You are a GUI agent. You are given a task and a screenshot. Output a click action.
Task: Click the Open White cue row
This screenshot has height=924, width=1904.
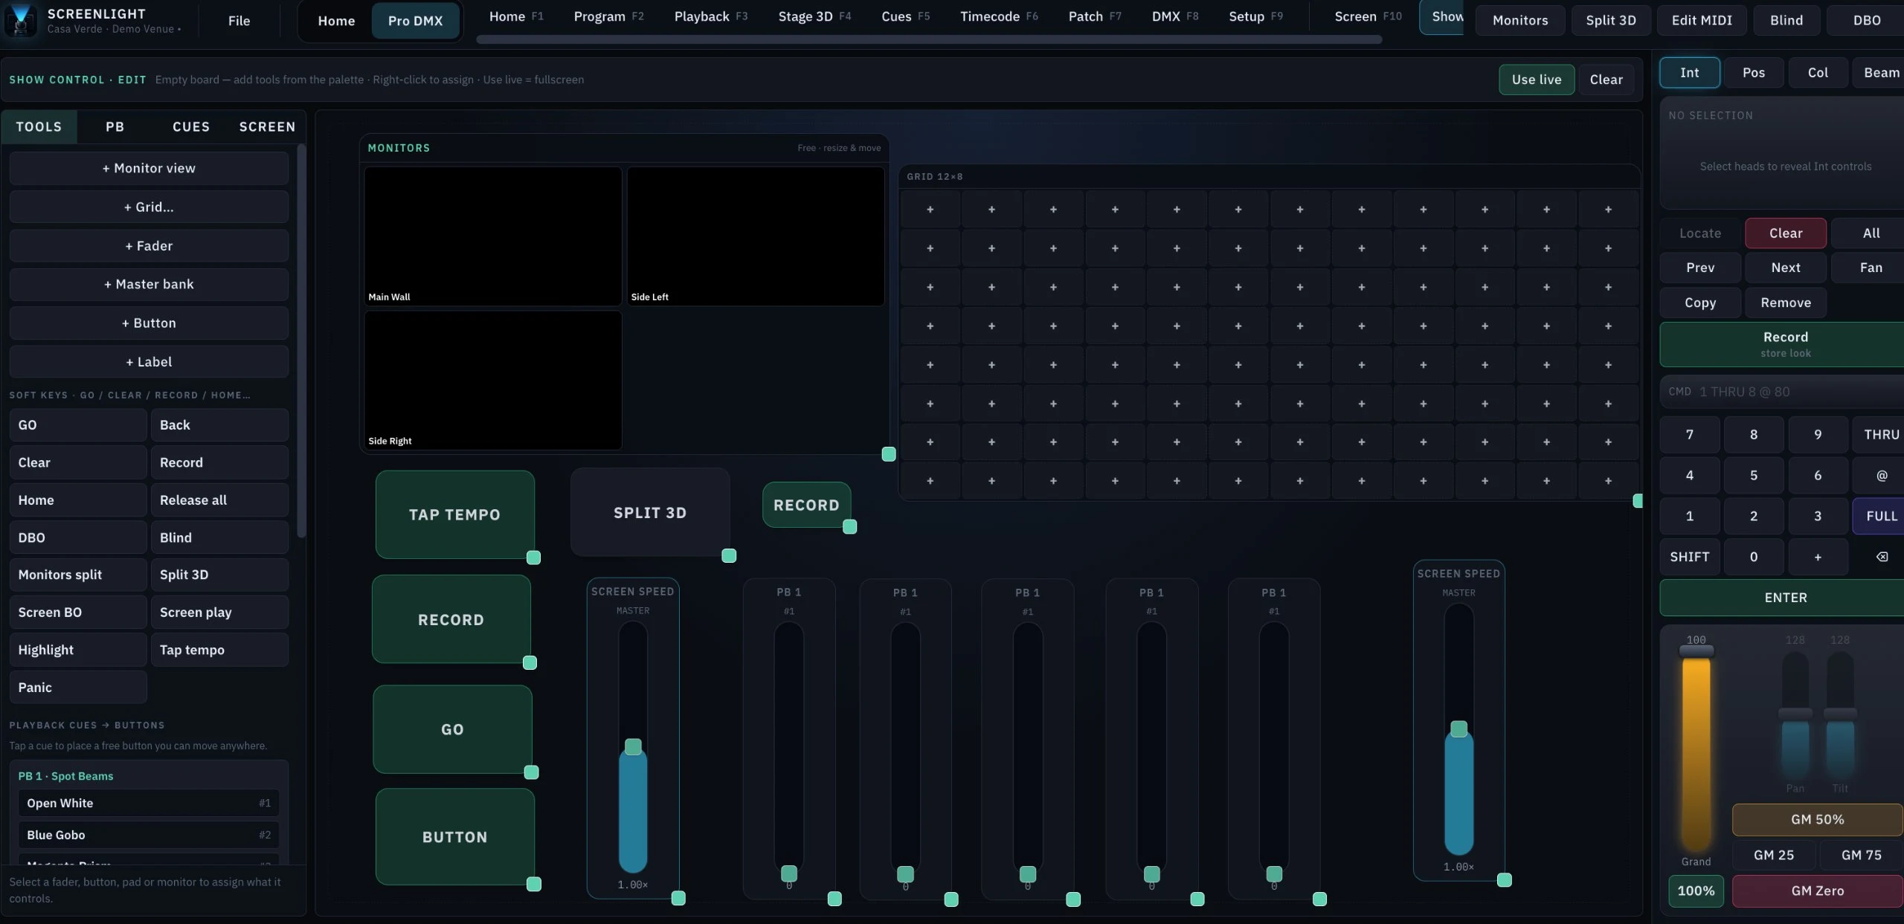pyautogui.click(x=149, y=803)
